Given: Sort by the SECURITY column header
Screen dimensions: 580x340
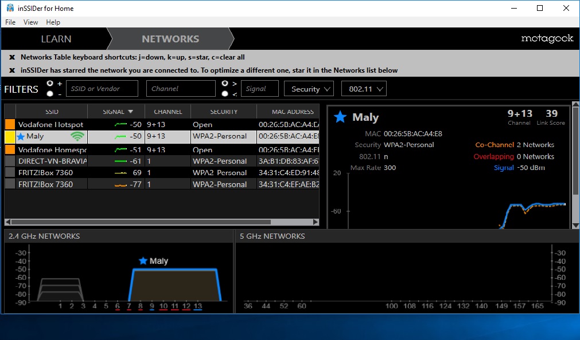Looking at the screenshot, I should click(224, 112).
